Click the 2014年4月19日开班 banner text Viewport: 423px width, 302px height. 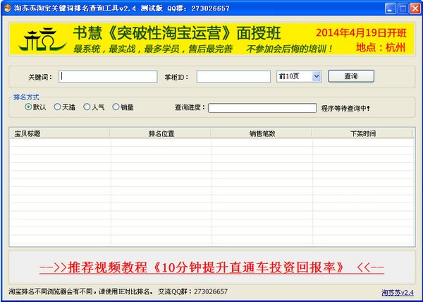(x=361, y=33)
